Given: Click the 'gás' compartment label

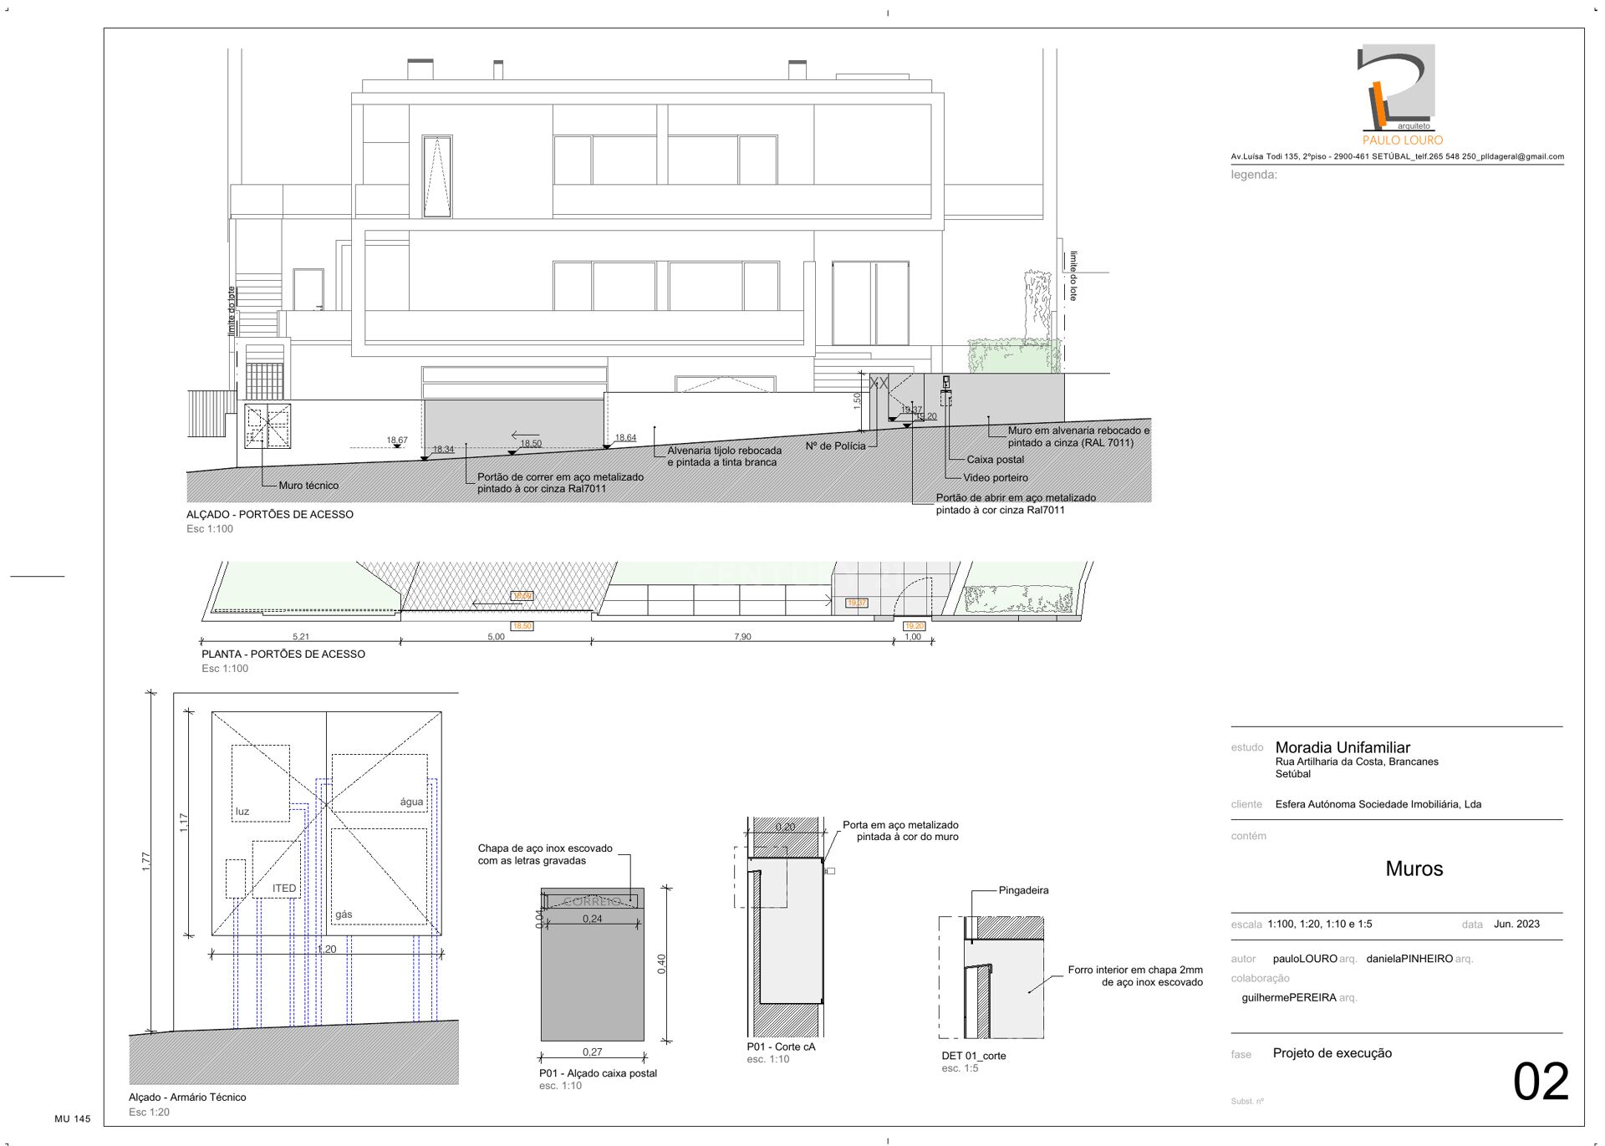Looking at the screenshot, I should [x=344, y=914].
